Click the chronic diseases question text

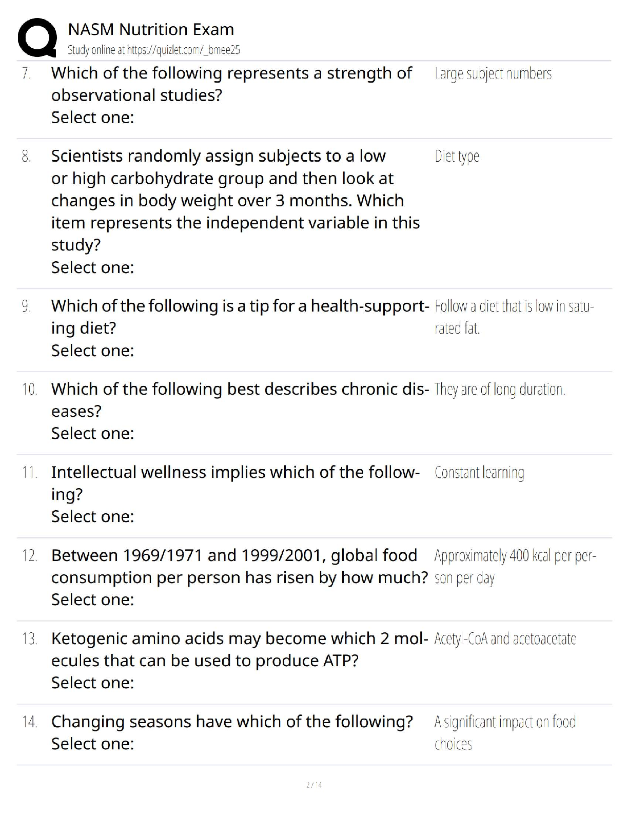240,400
